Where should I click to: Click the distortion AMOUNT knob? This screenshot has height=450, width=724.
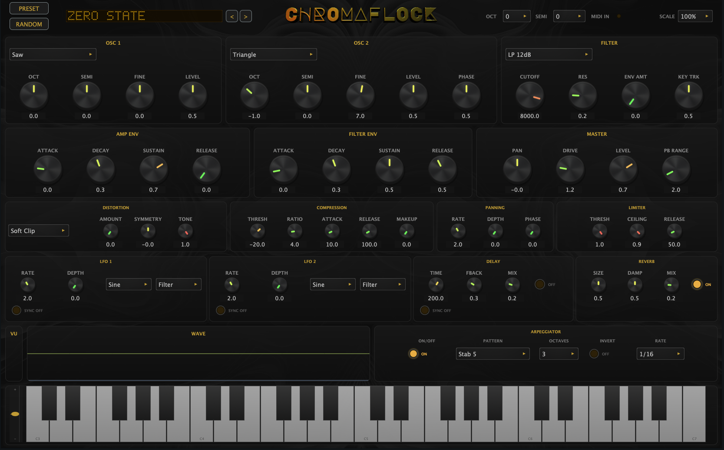(x=111, y=231)
